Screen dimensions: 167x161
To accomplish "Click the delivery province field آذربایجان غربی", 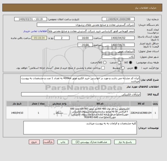I will pos(118,51).
